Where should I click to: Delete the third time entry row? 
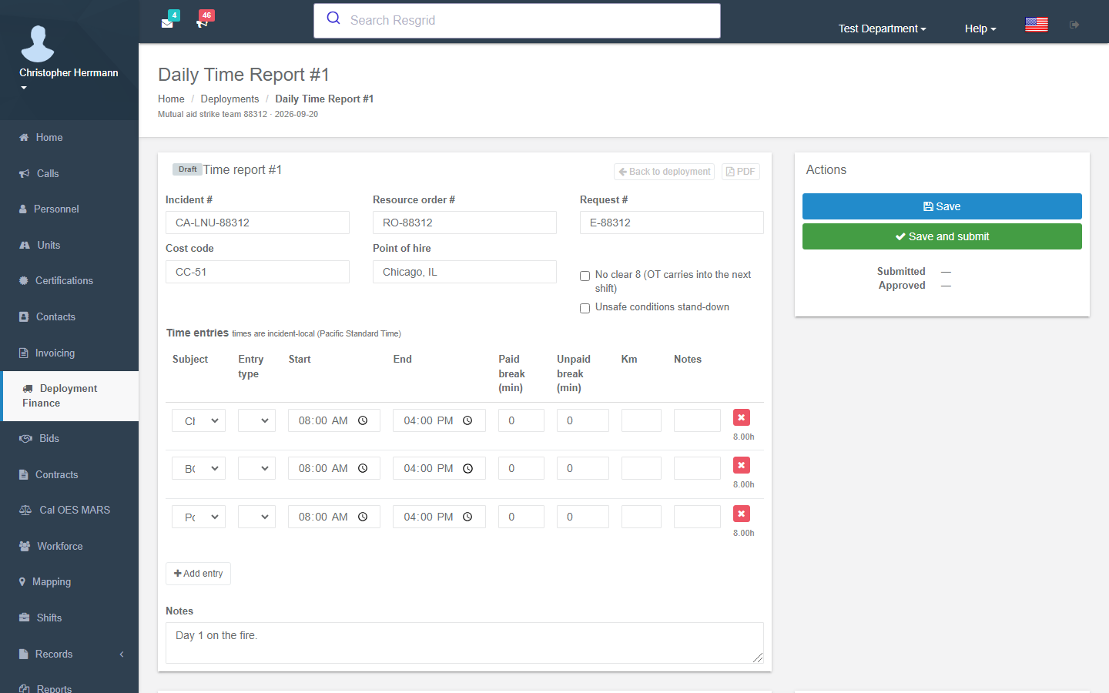point(741,514)
